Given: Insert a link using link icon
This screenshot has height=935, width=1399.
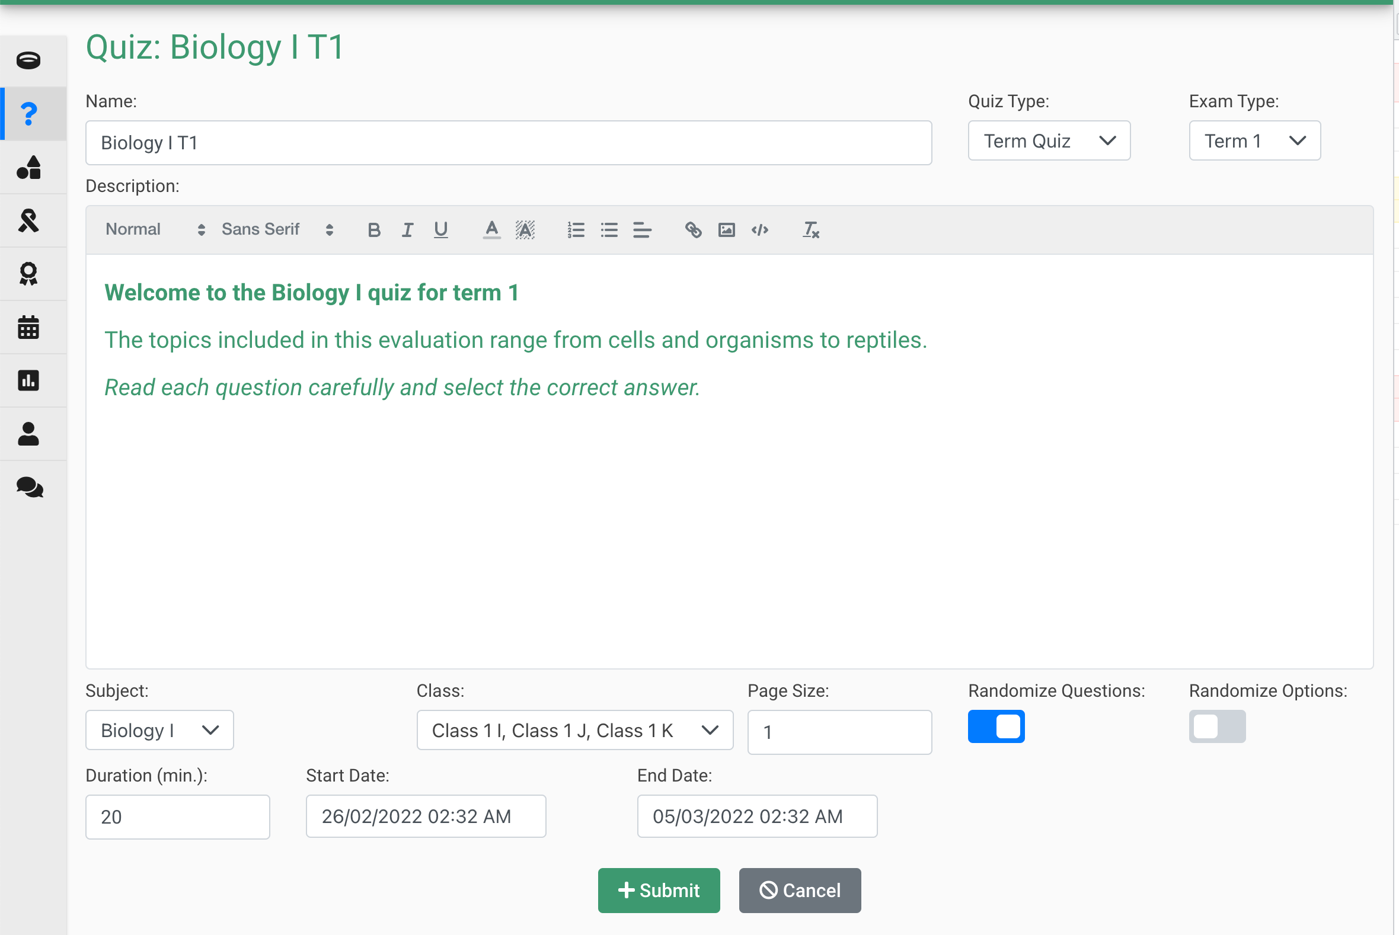Looking at the screenshot, I should click(693, 229).
